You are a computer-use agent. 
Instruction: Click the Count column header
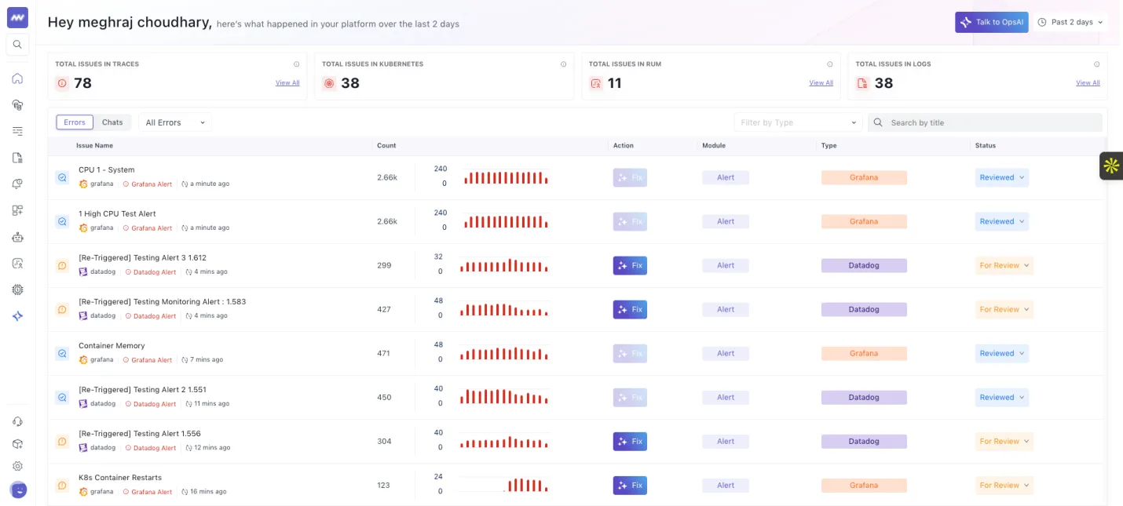386,146
